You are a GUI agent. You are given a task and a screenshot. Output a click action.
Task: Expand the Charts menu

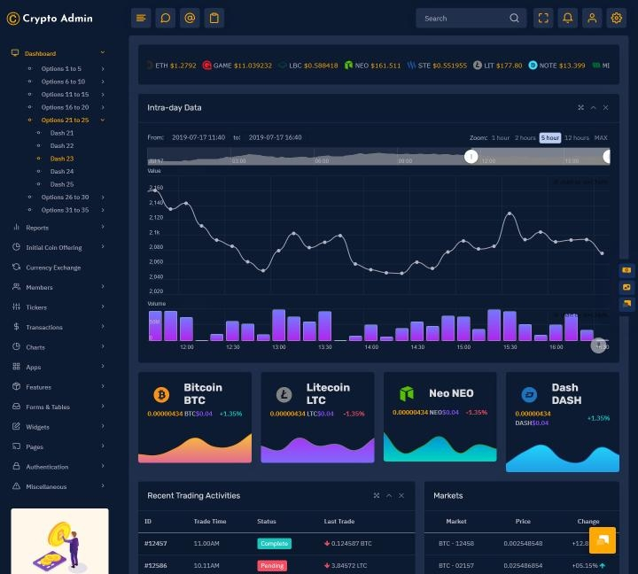point(103,346)
